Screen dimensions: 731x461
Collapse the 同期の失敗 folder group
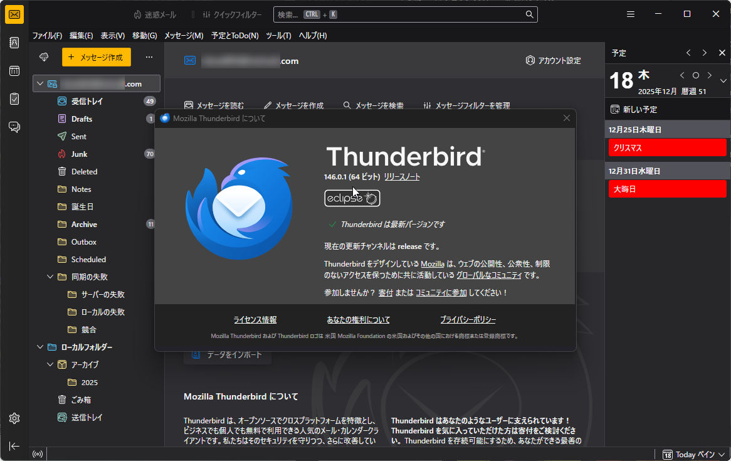coord(50,277)
